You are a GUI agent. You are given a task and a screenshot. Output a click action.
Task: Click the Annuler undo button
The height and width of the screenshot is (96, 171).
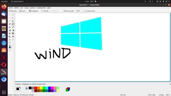pyautogui.click(x=45, y=11)
